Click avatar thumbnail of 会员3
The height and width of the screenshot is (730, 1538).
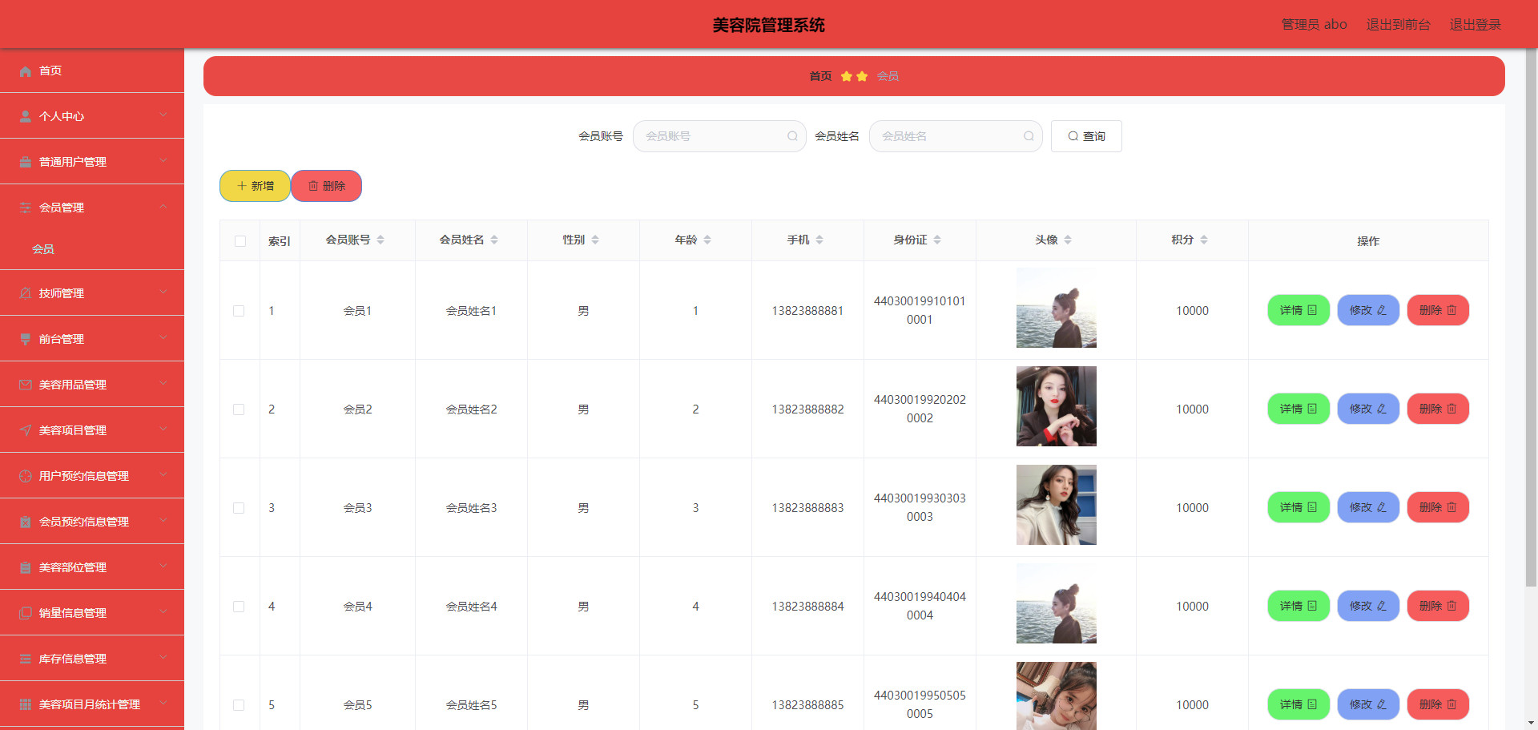tap(1057, 505)
